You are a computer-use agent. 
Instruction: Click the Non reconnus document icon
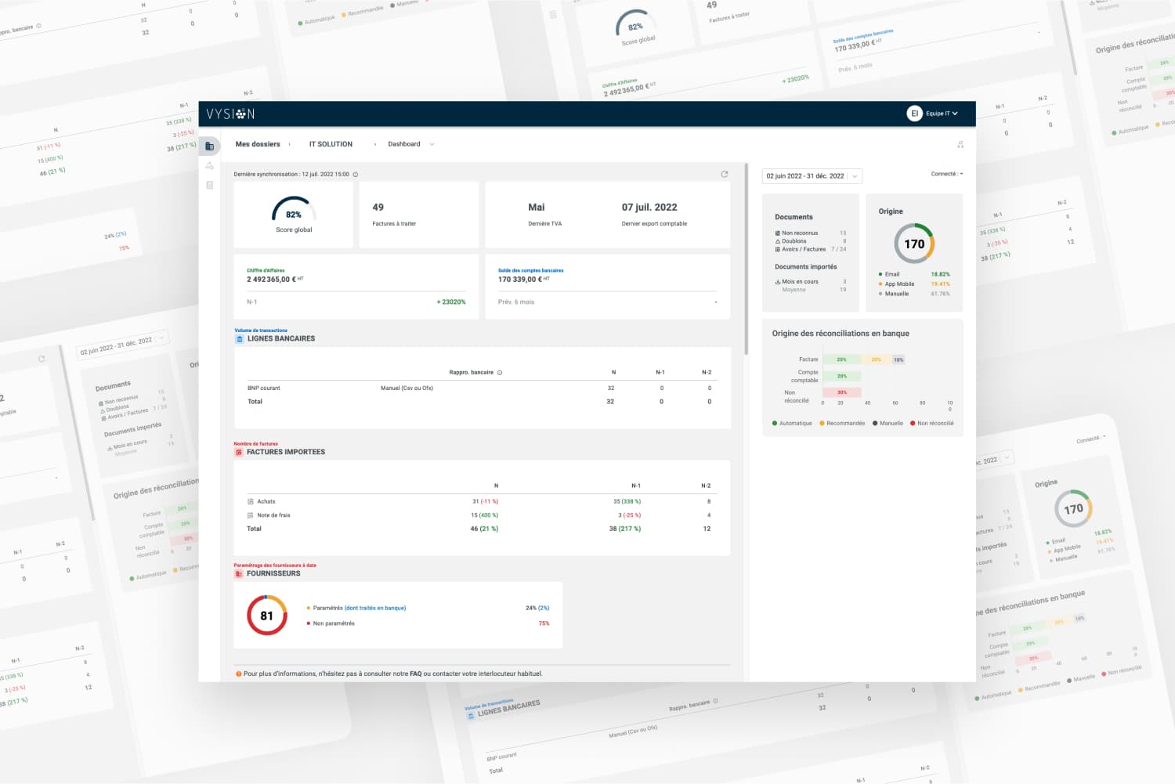777,233
